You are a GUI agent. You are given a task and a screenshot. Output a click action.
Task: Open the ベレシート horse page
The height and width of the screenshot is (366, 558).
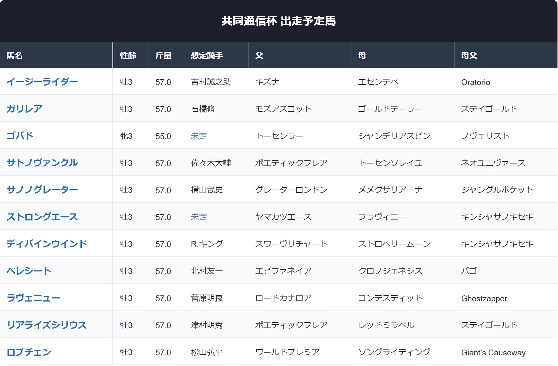(x=29, y=271)
